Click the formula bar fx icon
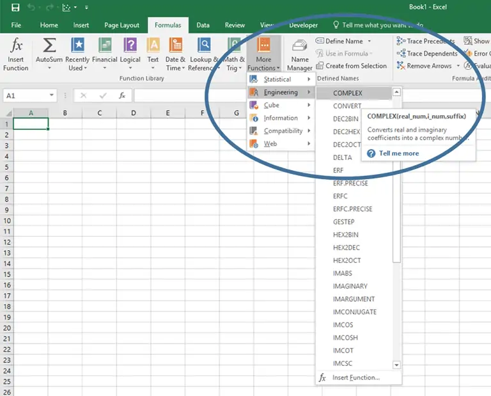This screenshot has width=491, height=396. pyautogui.click(x=122, y=95)
